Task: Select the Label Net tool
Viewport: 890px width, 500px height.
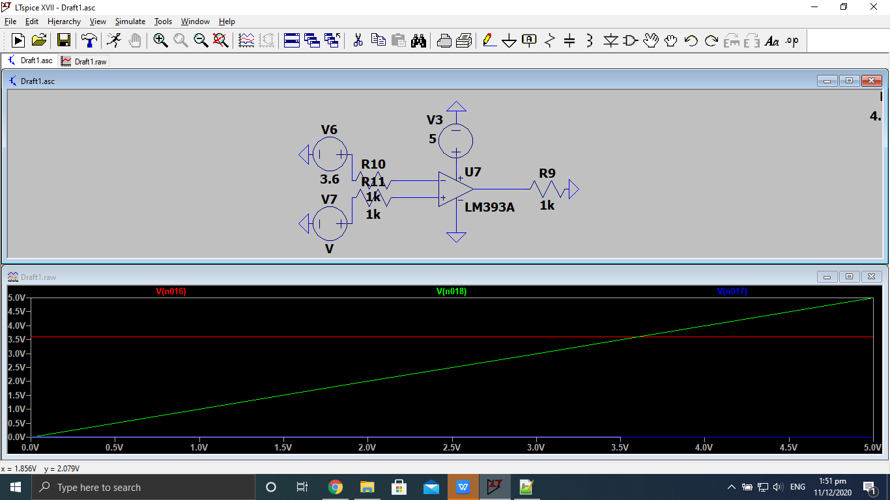Action: 530,40
